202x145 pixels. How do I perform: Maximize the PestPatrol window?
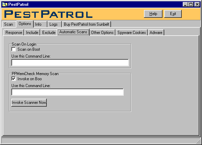(191, 4)
